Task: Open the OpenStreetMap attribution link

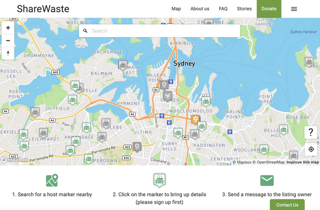Action: (x=268, y=162)
